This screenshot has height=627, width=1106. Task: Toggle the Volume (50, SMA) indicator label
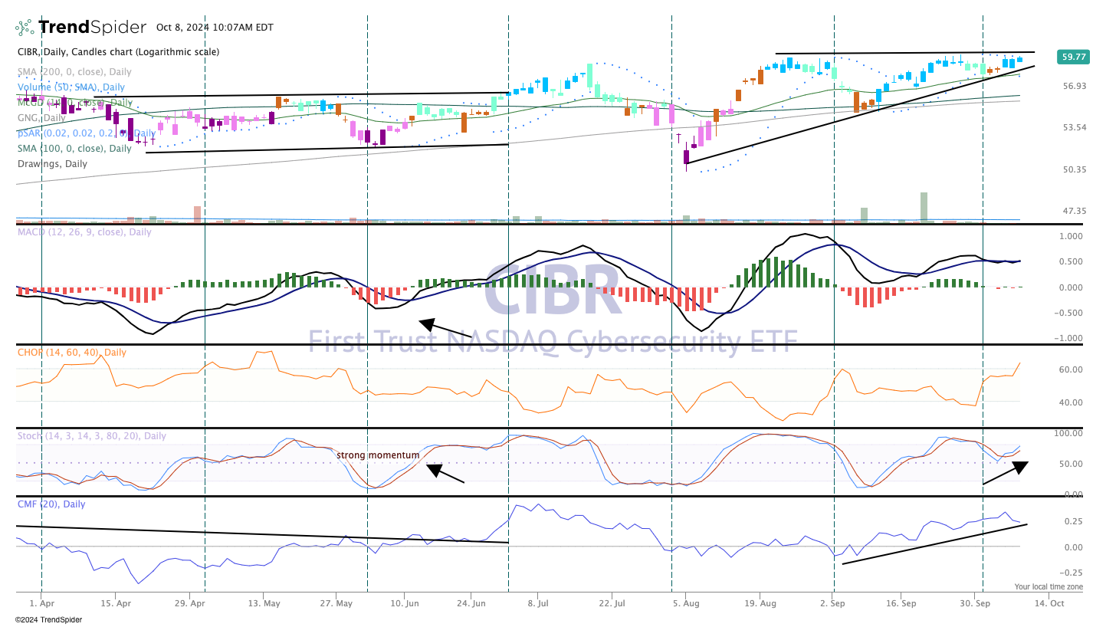[71, 87]
